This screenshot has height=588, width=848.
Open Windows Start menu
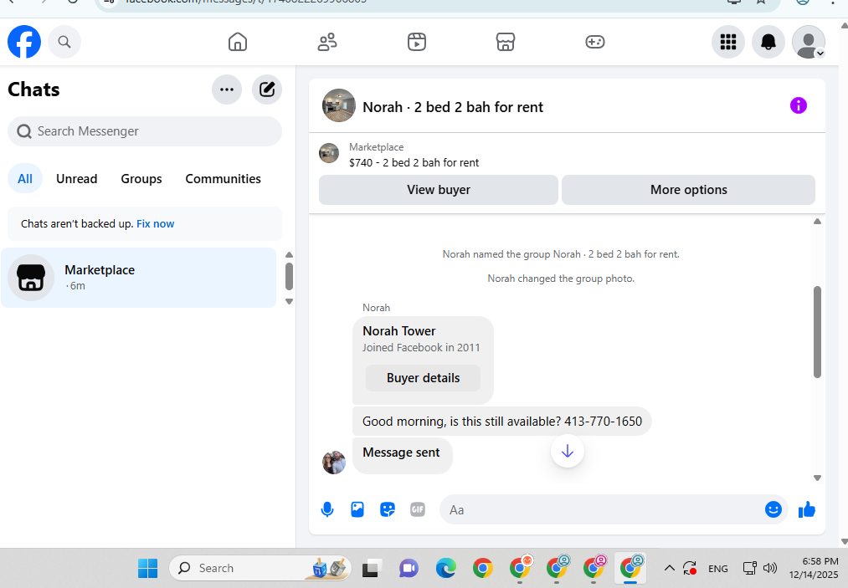(x=147, y=568)
